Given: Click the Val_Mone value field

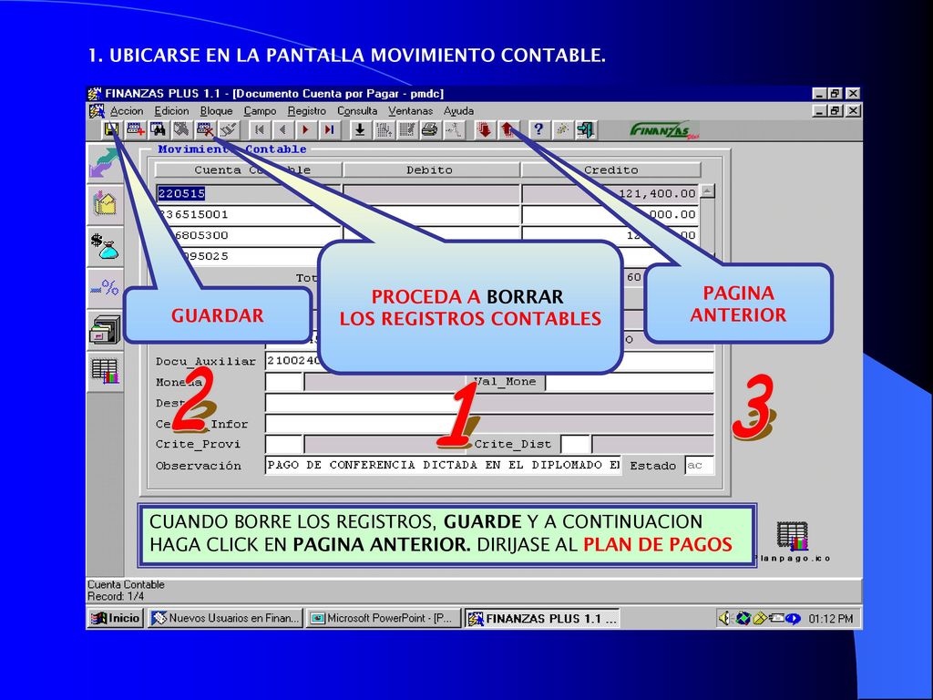Looking at the screenshot, I should 630,382.
